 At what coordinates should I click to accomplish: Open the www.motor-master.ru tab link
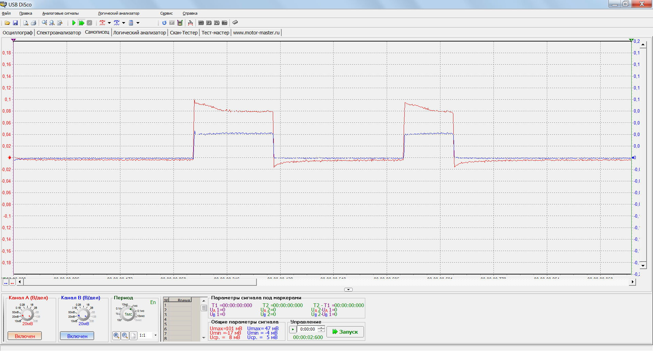[256, 33]
